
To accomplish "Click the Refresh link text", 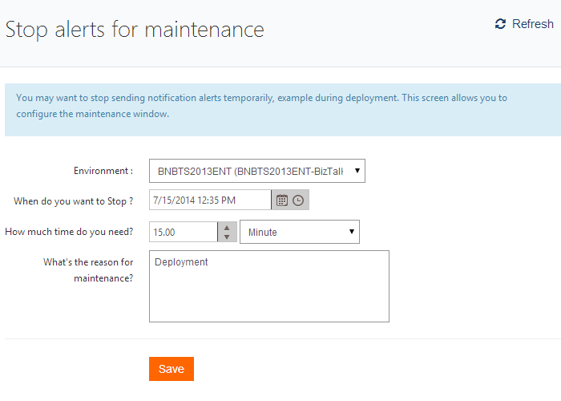I will click(533, 24).
